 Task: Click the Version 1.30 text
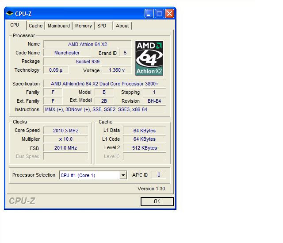(x=151, y=189)
